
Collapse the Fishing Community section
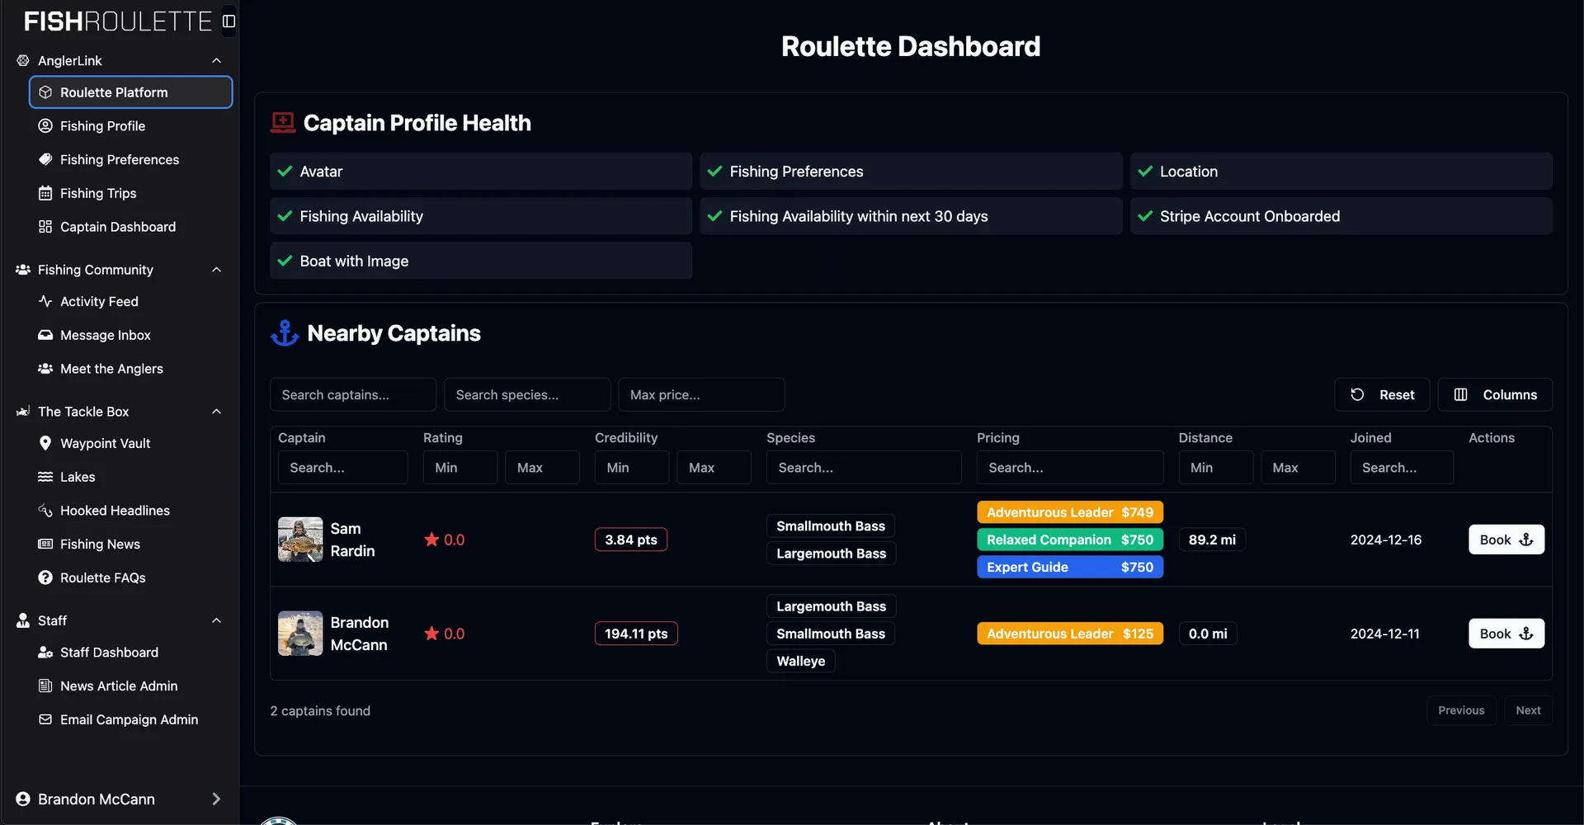click(x=216, y=270)
